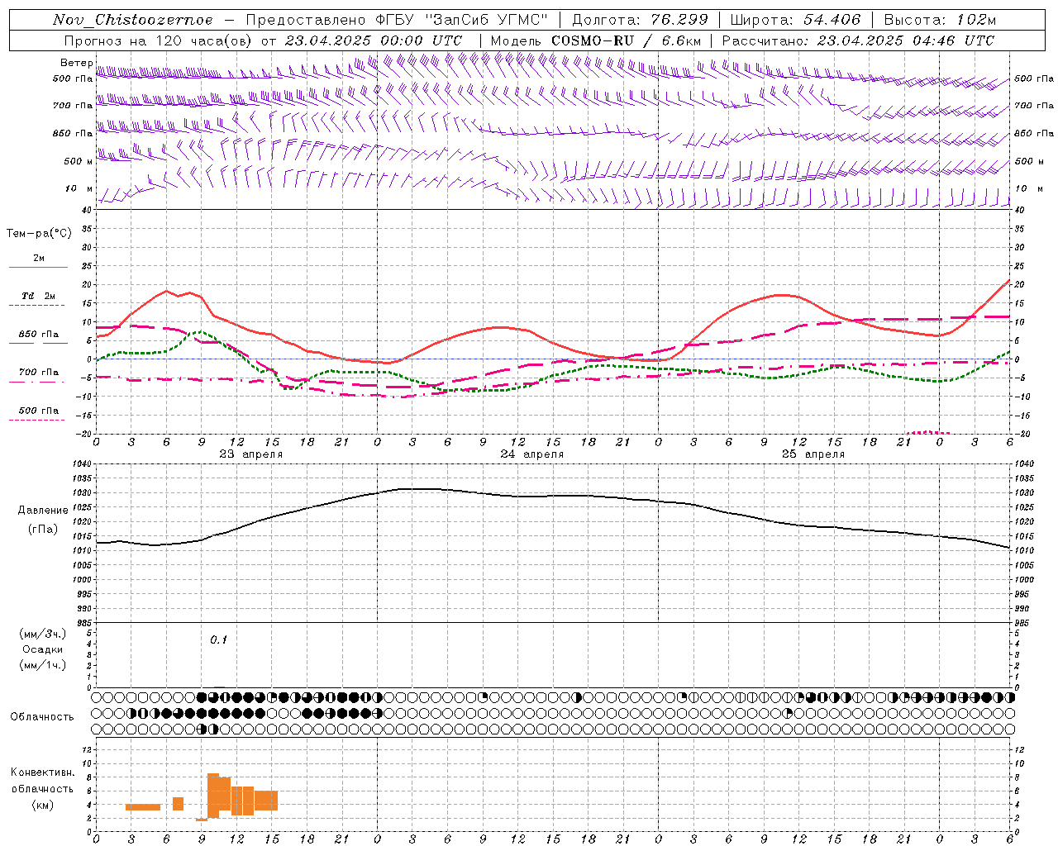The image size is (1058, 846).
Task: Click the Давление pressure panel label
Action: coord(43,511)
